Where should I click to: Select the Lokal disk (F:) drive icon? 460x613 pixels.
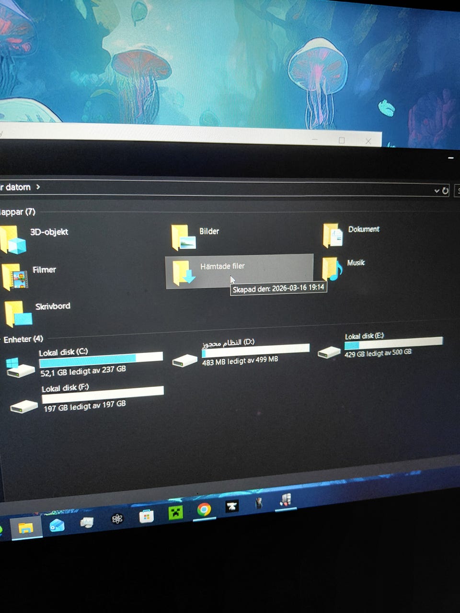tap(24, 407)
